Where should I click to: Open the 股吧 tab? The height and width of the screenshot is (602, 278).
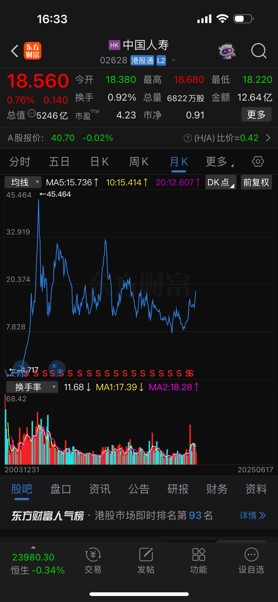tap(22, 489)
